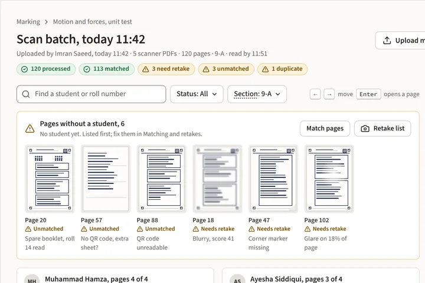Focus the Find a student search field
Screen dimensions: 425x283
pos(91,94)
